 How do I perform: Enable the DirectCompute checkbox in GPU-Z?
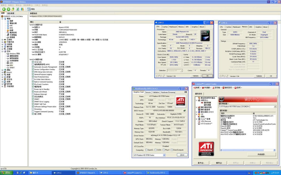pyautogui.click(x=172, y=150)
